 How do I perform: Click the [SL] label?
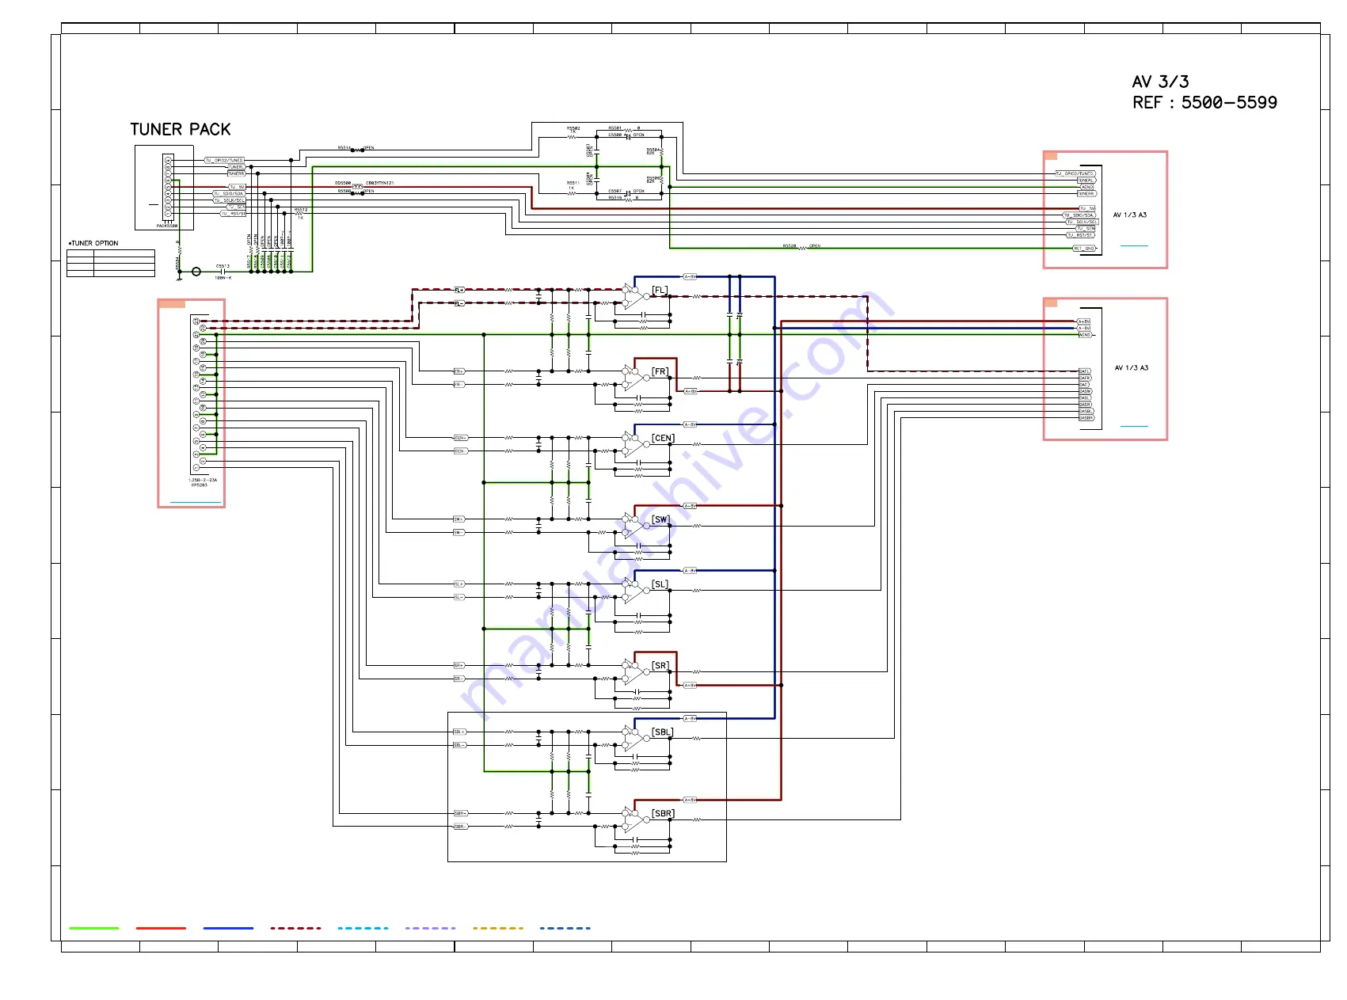[660, 584]
